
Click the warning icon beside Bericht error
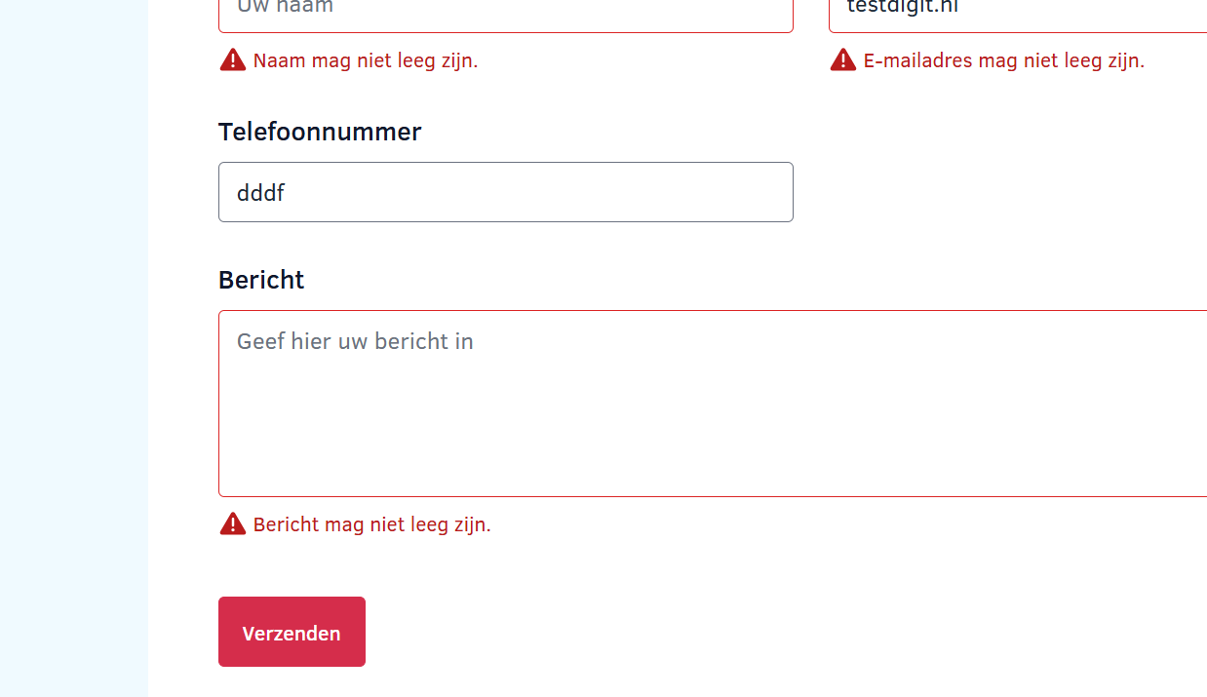click(x=233, y=524)
